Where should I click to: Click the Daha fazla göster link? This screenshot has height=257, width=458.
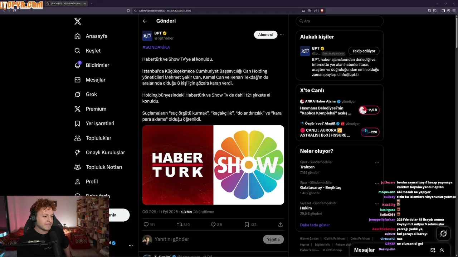[315, 225]
